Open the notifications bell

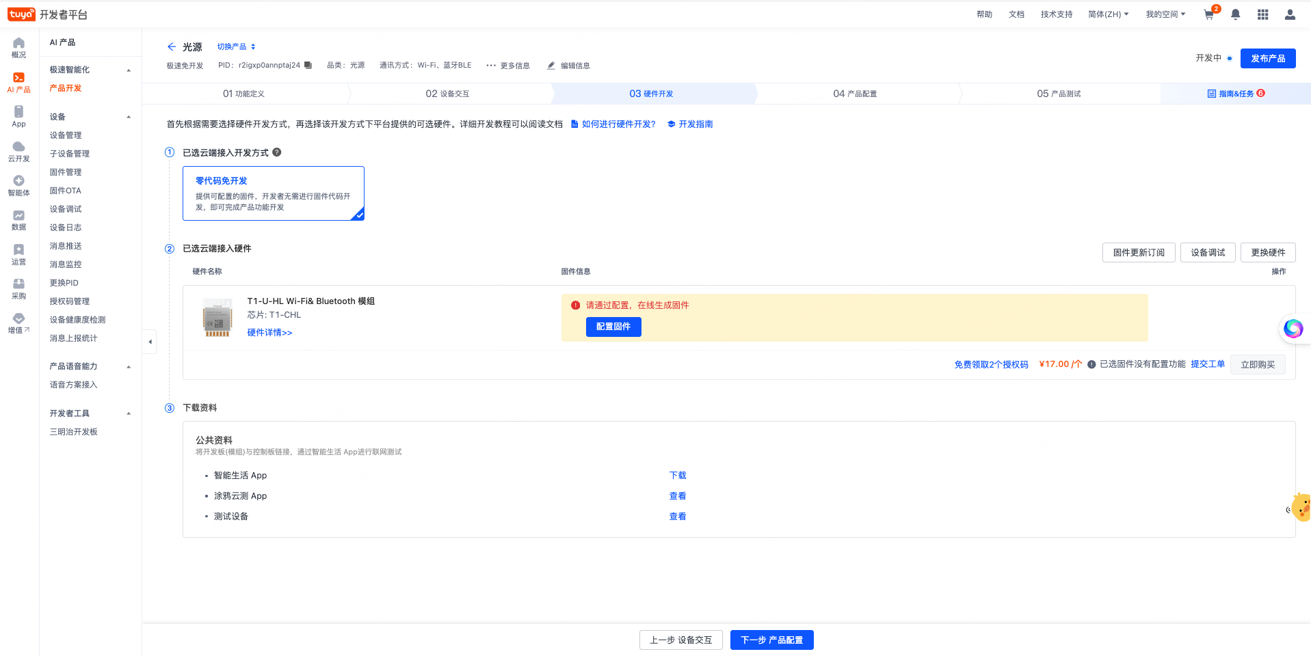point(1235,14)
